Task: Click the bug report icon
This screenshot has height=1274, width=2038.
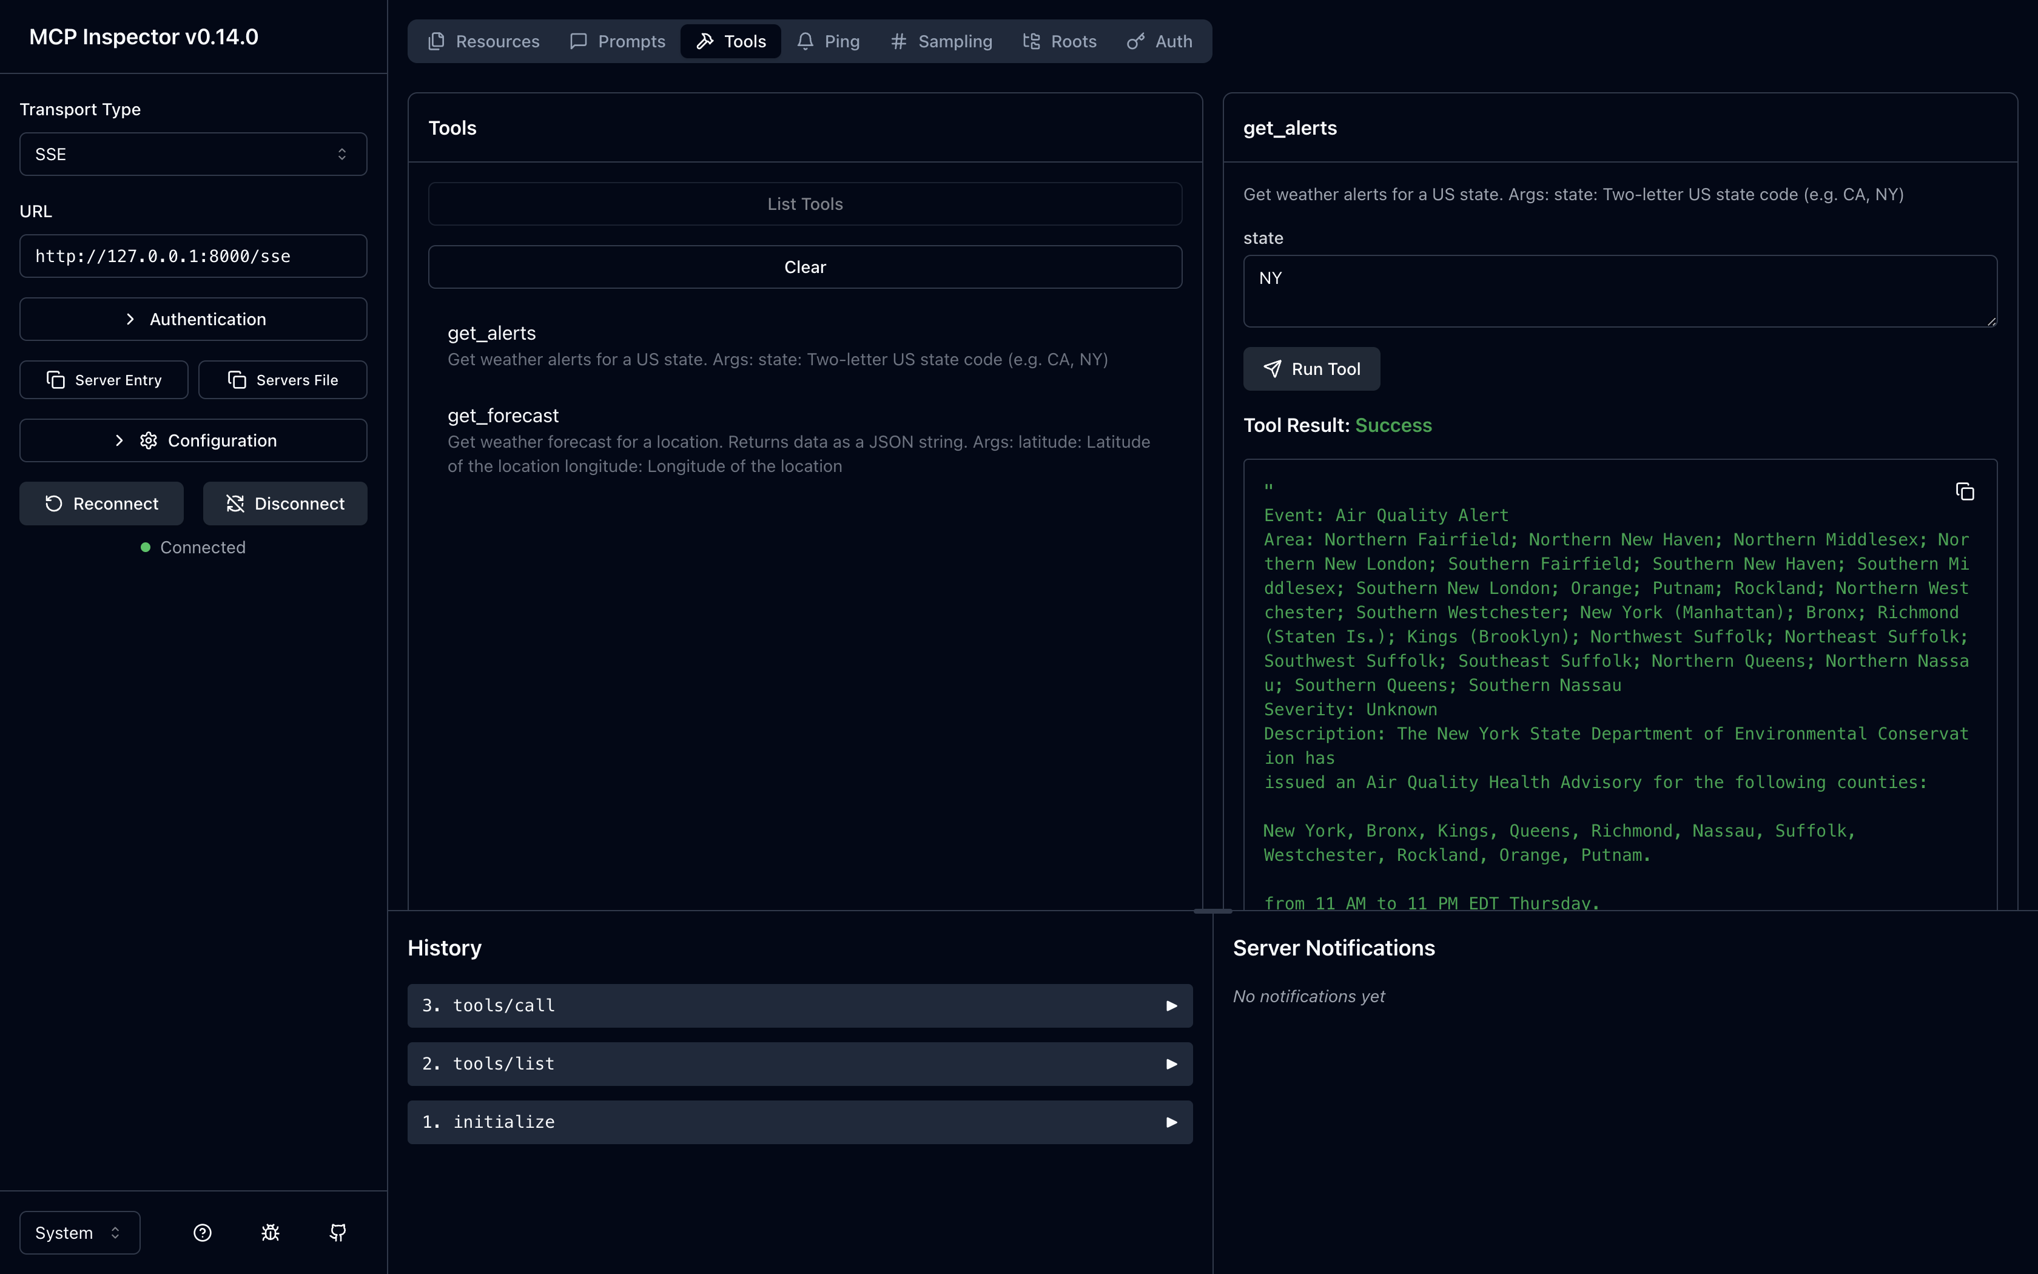Action: (x=271, y=1233)
